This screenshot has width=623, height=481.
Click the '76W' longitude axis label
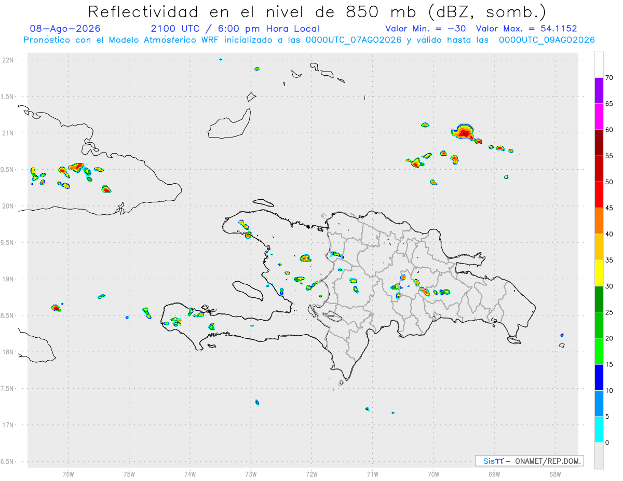(x=68, y=474)
